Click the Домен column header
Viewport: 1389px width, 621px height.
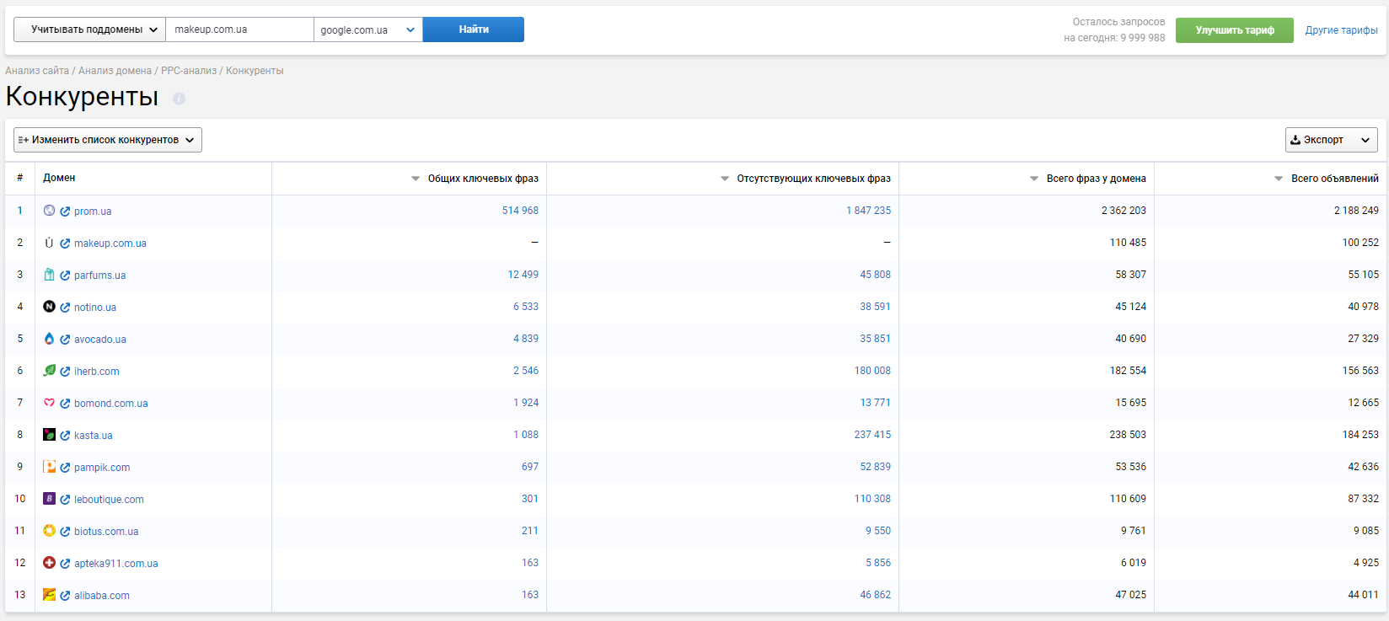[59, 178]
